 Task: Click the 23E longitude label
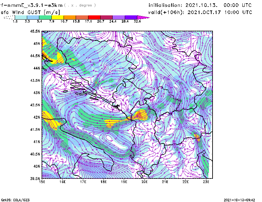[x=206, y=182]
